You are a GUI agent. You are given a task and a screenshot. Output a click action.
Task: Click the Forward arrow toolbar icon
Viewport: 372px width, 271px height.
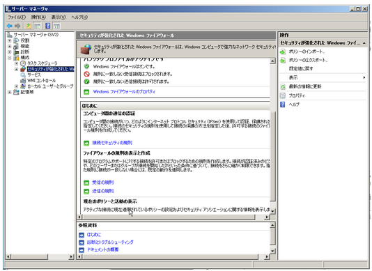(x=17, y=26)
